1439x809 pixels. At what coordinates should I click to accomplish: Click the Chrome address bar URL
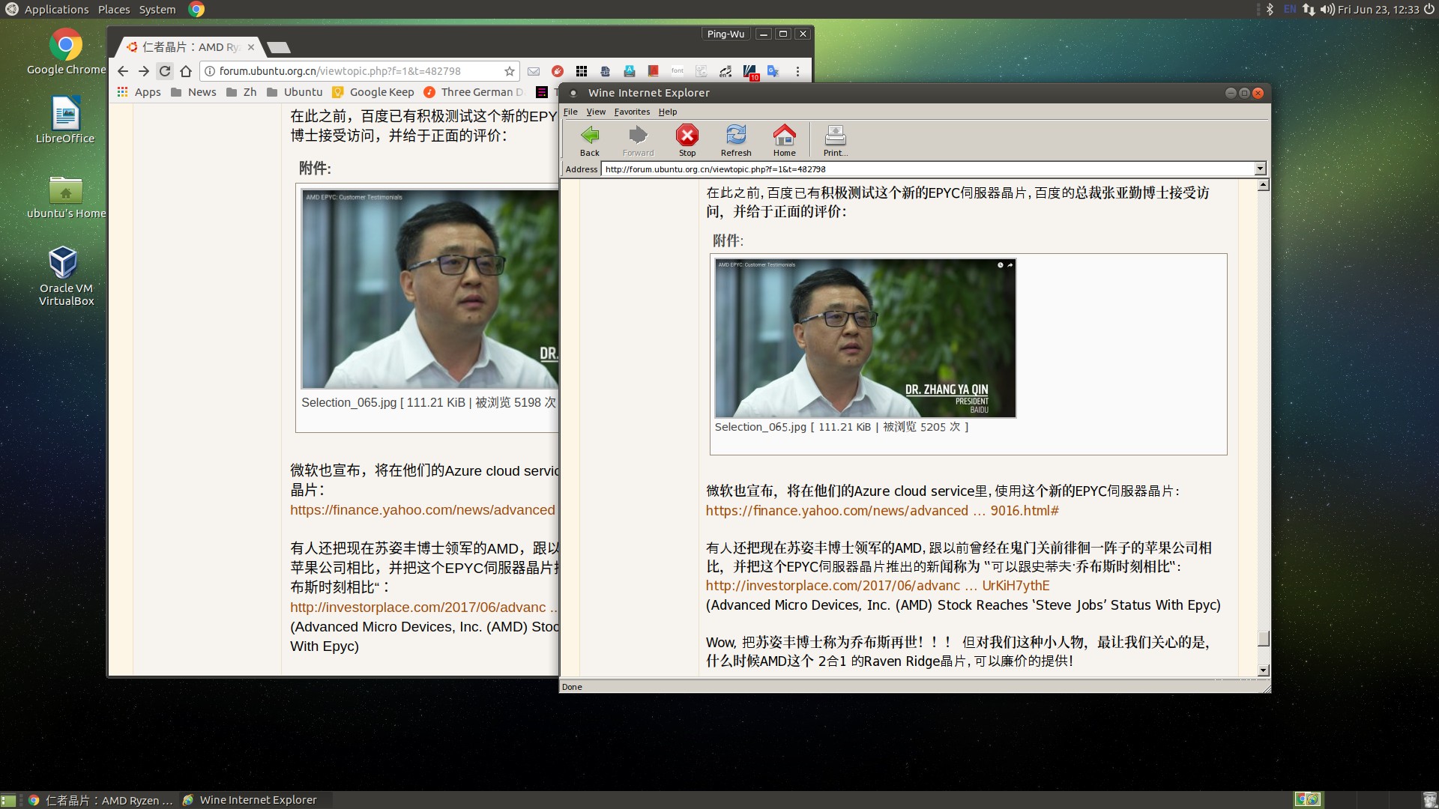pos(340,71)
